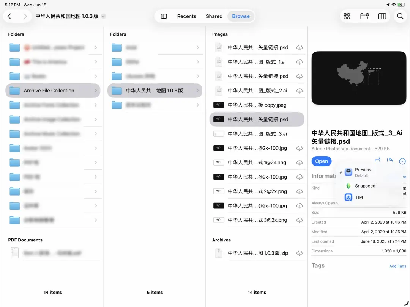
Task: Switch to the Shared tab
Action: tap(214, 16)
